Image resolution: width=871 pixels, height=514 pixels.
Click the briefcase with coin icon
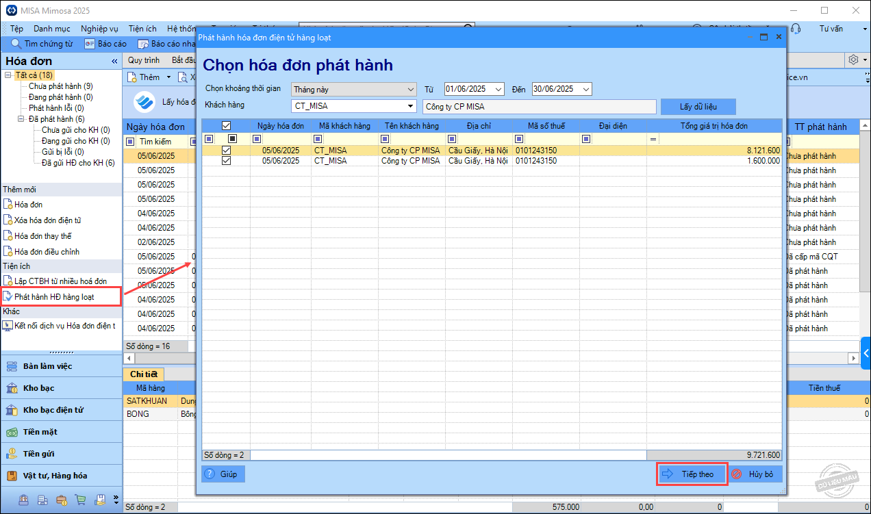point(62,500)
